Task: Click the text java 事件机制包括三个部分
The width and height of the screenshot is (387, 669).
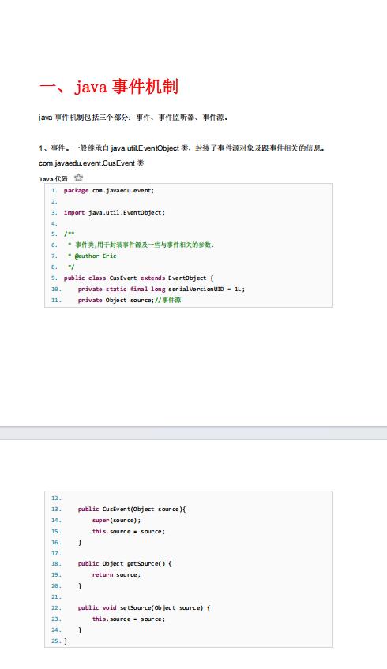Action: [85, 118]
